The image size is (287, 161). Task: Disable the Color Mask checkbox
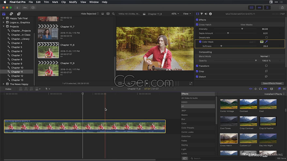[200, 42]
